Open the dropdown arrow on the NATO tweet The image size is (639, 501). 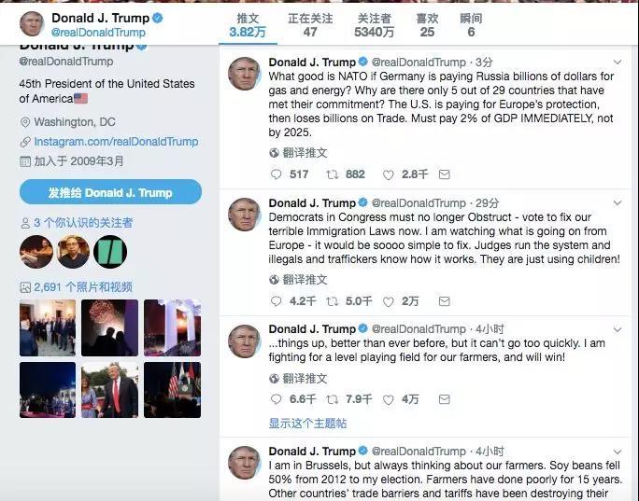tap(618, 63)
